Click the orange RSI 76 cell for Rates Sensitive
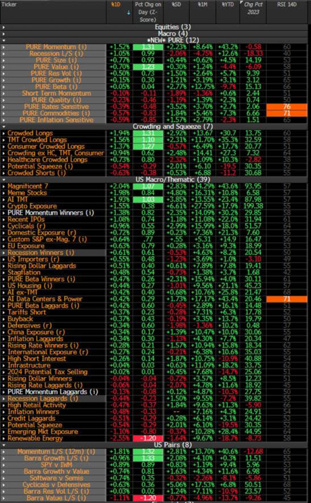This screenshot has width=311, height=503. coord(288,106)
